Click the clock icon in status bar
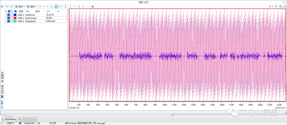Viewport: 287px width, 125px height. 20,123
